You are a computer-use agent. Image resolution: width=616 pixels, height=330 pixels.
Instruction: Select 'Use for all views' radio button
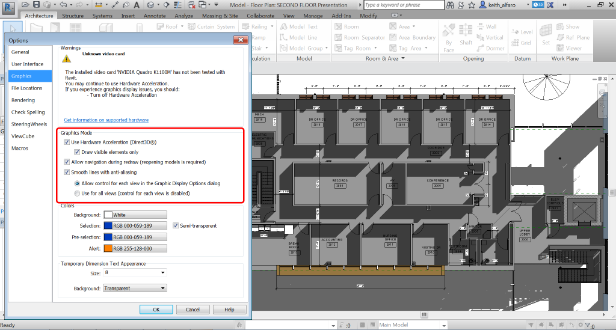tap(76, 194)
